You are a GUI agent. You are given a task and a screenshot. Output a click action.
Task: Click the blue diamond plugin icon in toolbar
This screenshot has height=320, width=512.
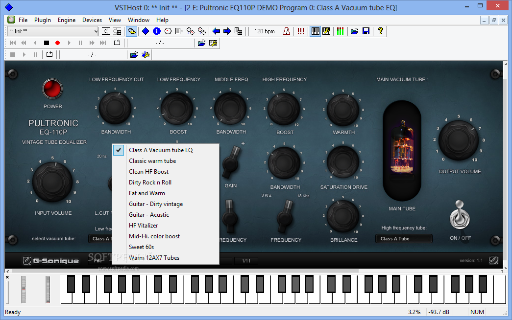click(146, 31)
